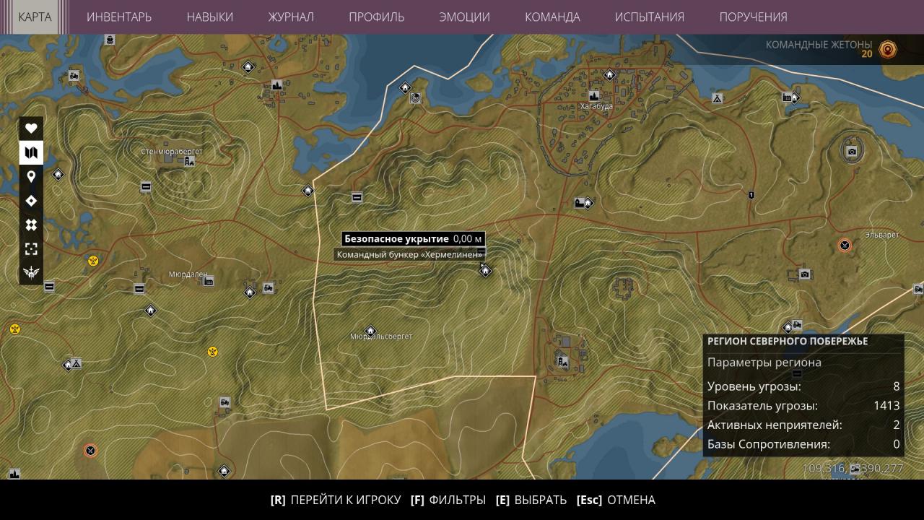Click the train station icon below ИНВЕНТАРЬ tab
This screenshot has height=520, width=924.
[x=110, y=40]
